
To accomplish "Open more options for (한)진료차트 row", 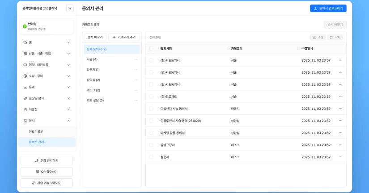I will point(340,96).
